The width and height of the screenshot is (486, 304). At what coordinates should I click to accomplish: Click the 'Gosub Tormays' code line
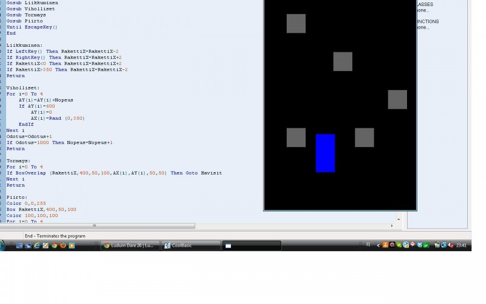click(26, 15)
